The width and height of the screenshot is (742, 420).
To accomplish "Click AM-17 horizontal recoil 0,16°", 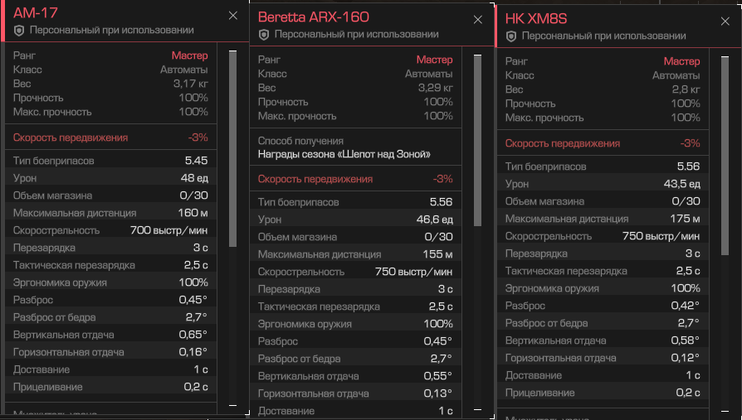I will point(193,352).
